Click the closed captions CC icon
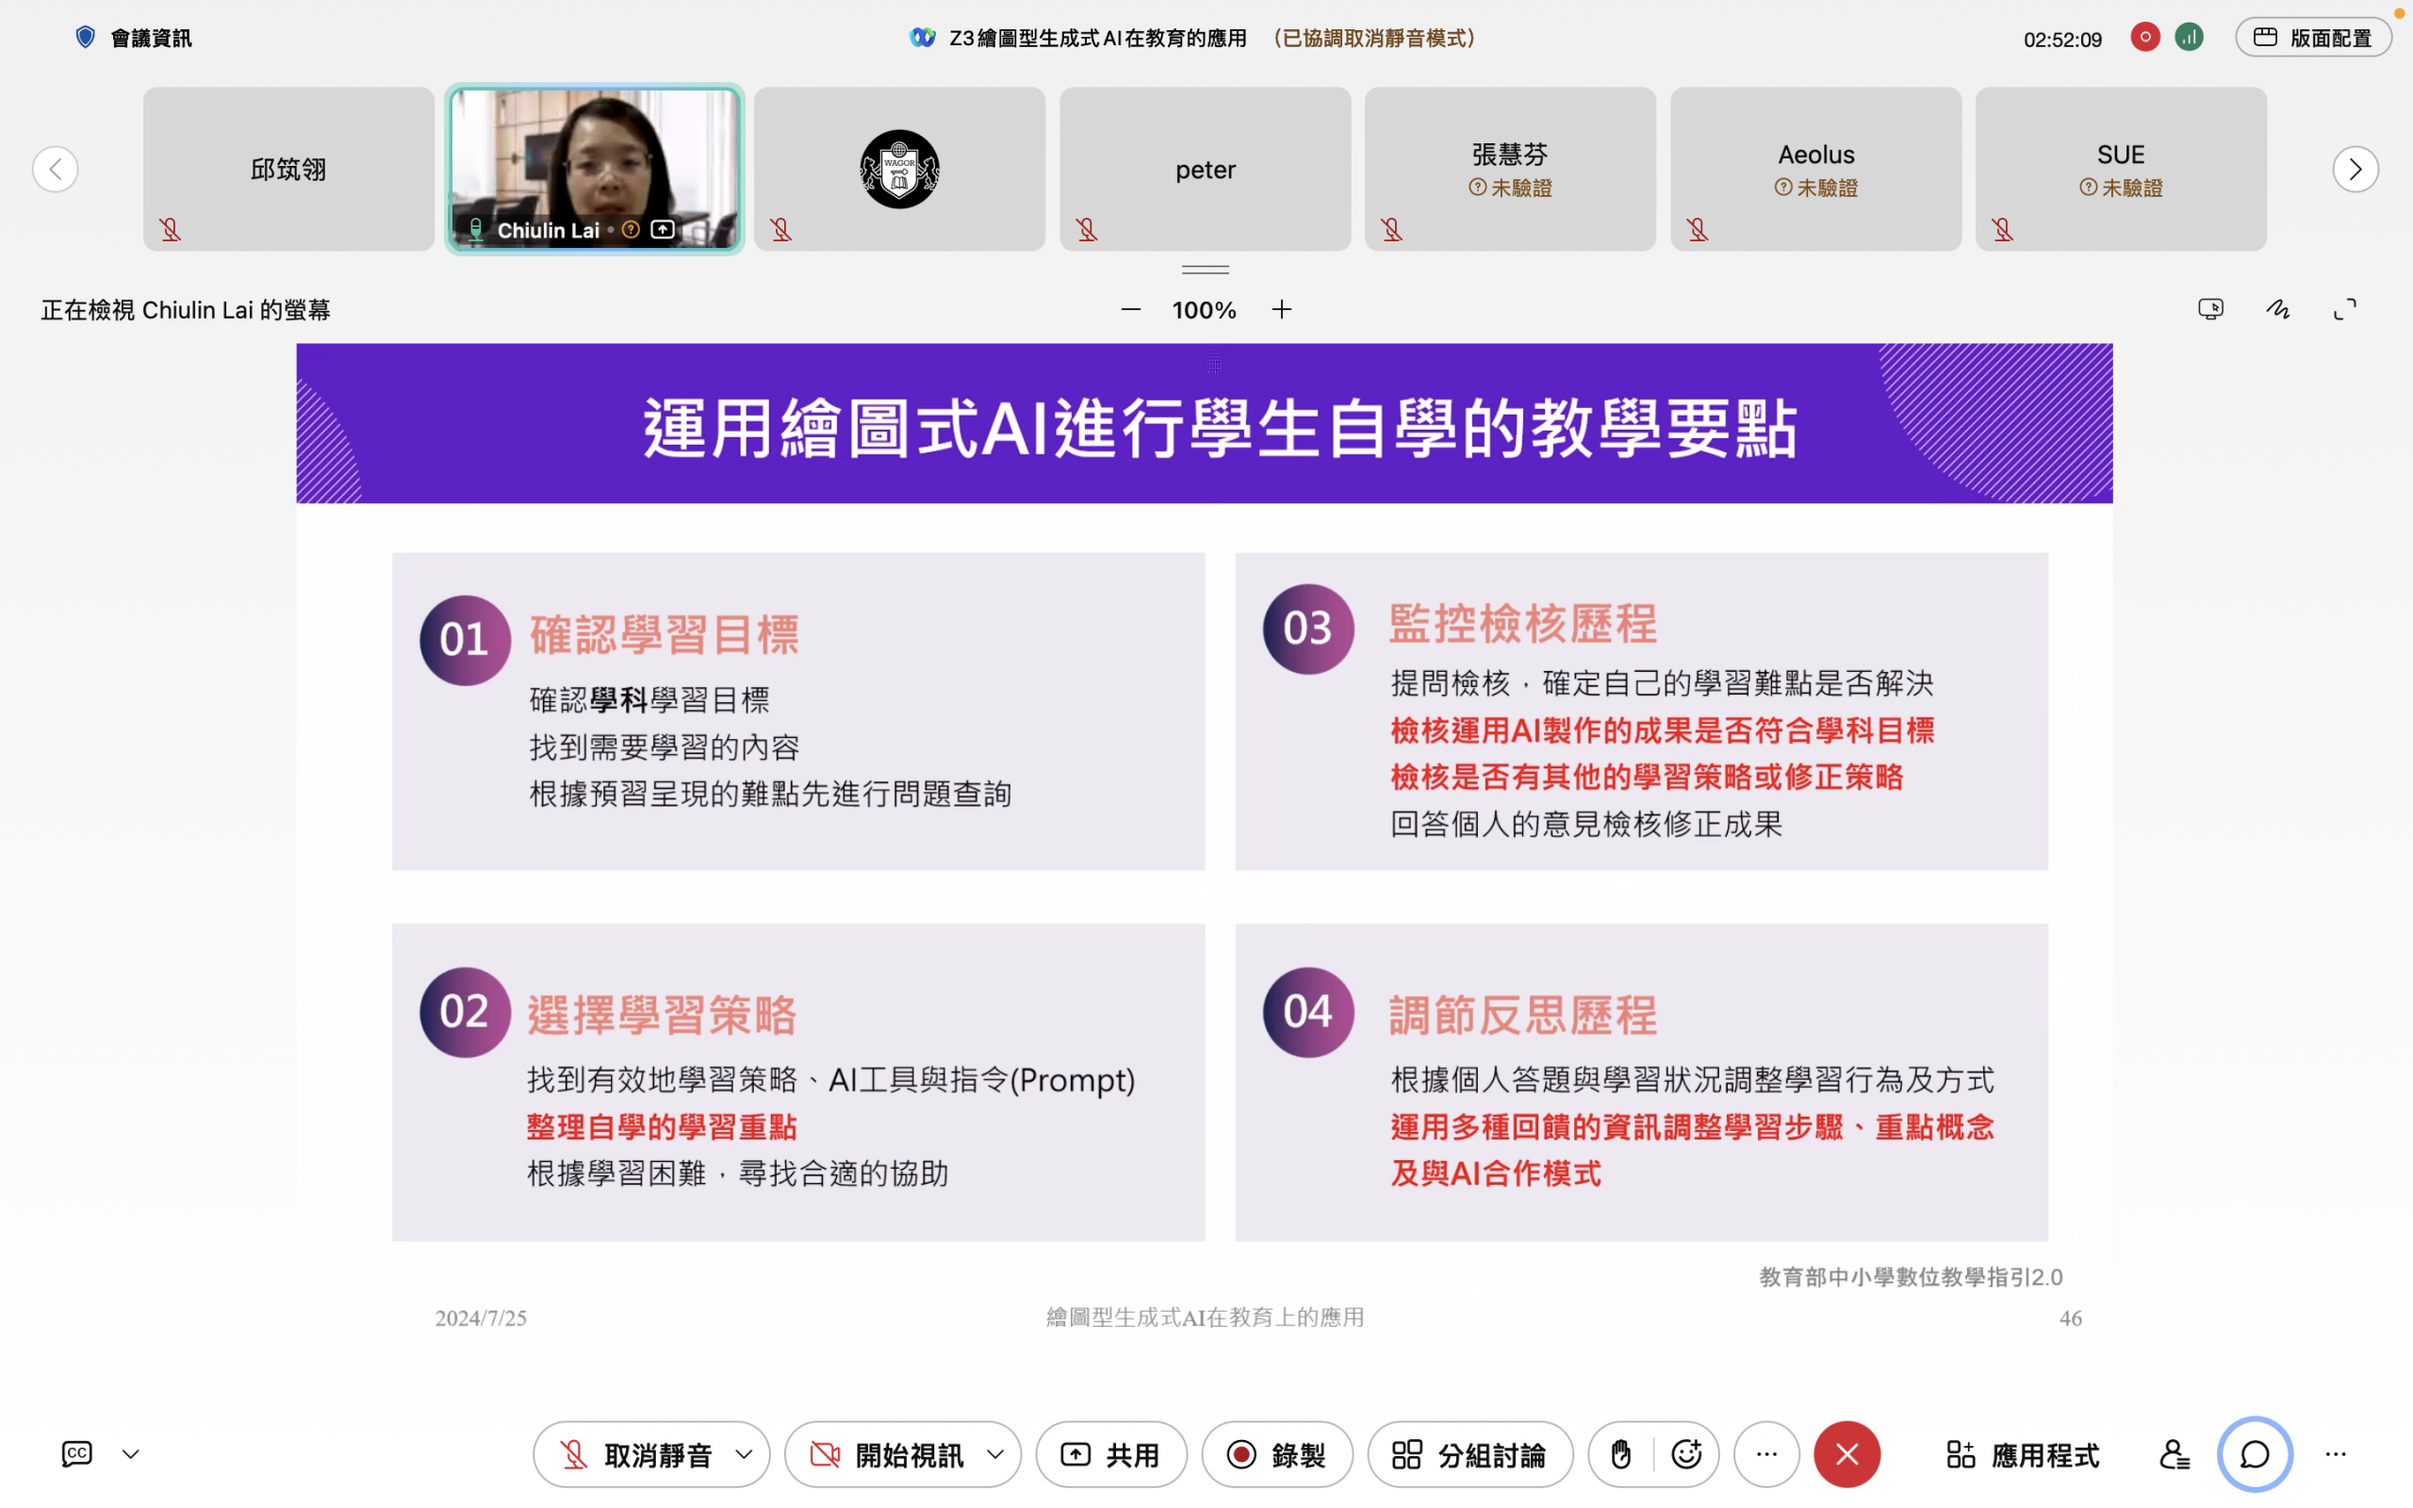 (76, 1453)
